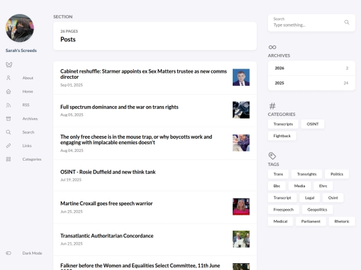
Task: Click the Archives box icon
Action: coord(9,119)
